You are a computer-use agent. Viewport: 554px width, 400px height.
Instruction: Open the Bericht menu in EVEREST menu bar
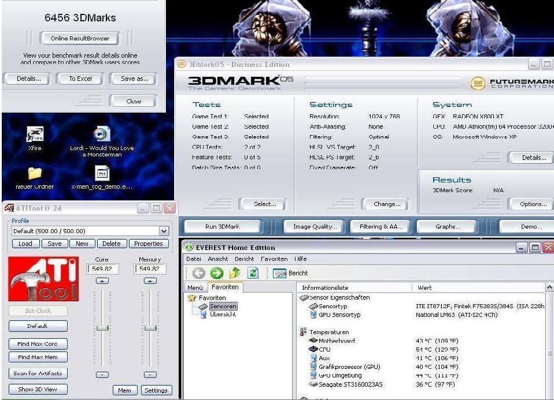tap(244, 259)
